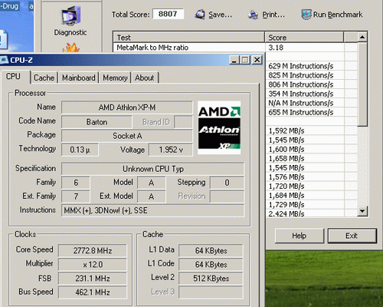383x307 pixels.
Task: Click the AMD Athlon XP logo
Action: point(219,127)
